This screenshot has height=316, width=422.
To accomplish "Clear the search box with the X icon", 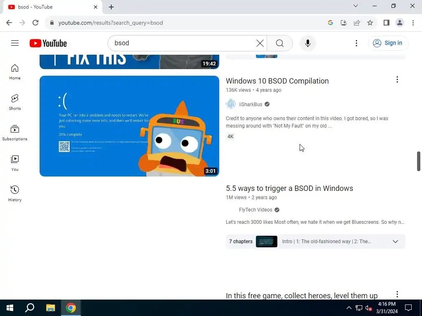I will pos(260,43).
